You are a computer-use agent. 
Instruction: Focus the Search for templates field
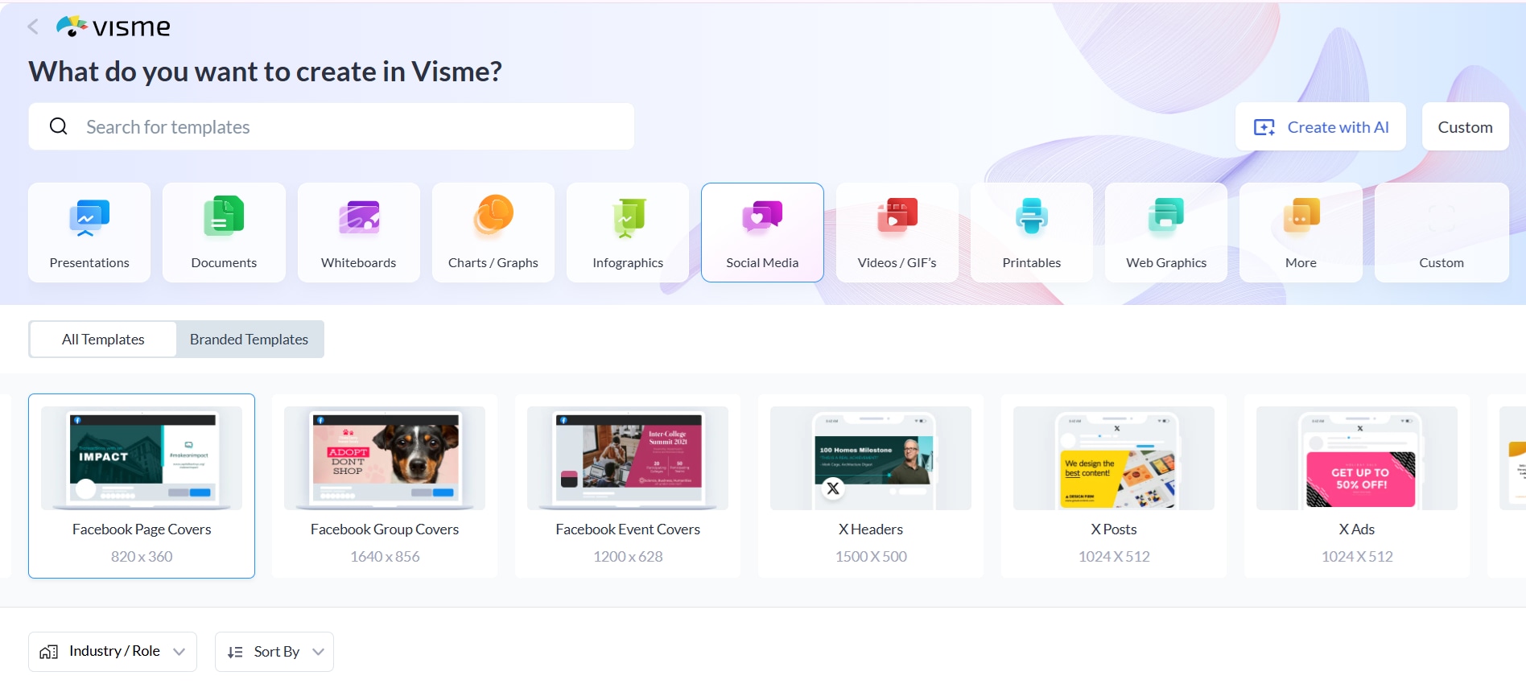click(x=332, y=126)
